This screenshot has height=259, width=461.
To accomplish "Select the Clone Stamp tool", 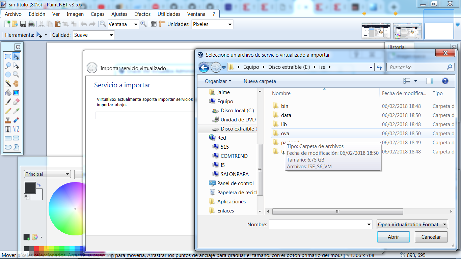I will coord(8,120).
